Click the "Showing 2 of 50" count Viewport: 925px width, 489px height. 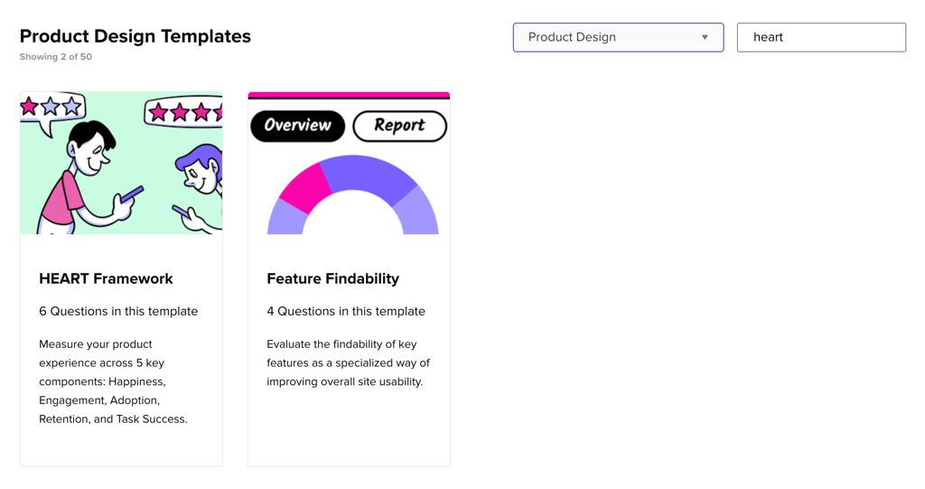pyautogui.click(x=56, y=57)
